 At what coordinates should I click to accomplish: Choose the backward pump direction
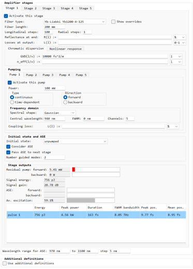(65, 102)
